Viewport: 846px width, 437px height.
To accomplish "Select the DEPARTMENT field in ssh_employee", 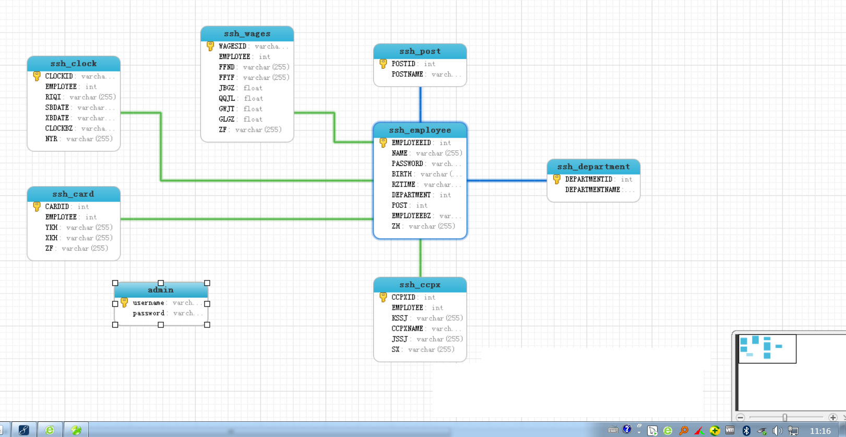I will click(x=411, y=195).
